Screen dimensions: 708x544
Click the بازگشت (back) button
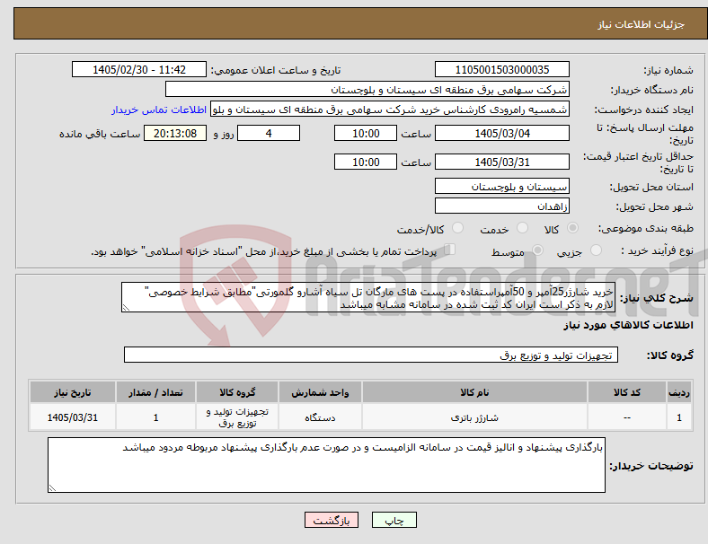[x=332, y=520]
